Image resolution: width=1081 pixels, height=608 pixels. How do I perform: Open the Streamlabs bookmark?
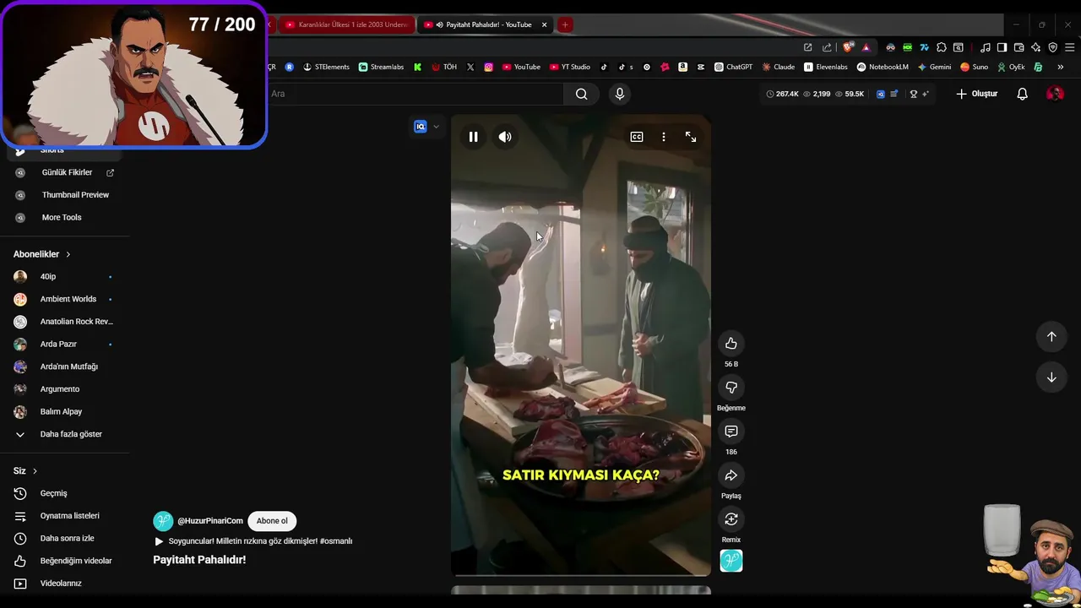[x=381, y=67]
